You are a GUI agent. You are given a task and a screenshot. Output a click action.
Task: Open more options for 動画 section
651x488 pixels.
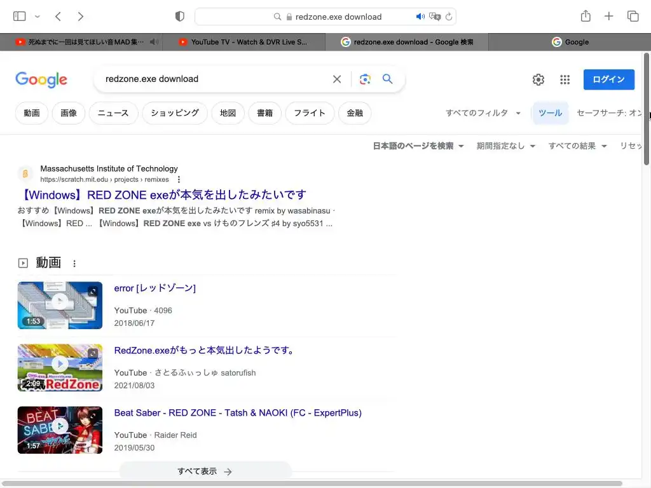(74, 264)
